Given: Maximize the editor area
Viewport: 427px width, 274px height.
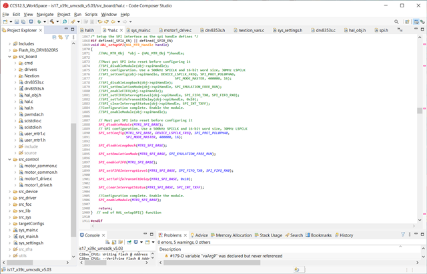Looking at the screenshot, I should point(422,29).
